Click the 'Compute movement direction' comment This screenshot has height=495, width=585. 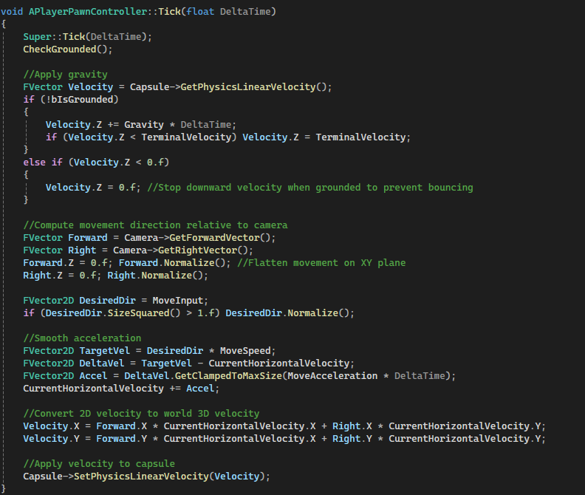(155, 225)
